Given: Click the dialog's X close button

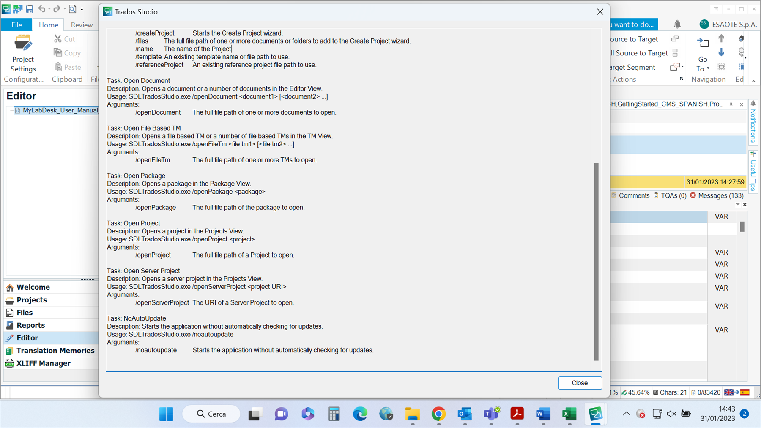Looking at the screenshot, I should 600,12.
